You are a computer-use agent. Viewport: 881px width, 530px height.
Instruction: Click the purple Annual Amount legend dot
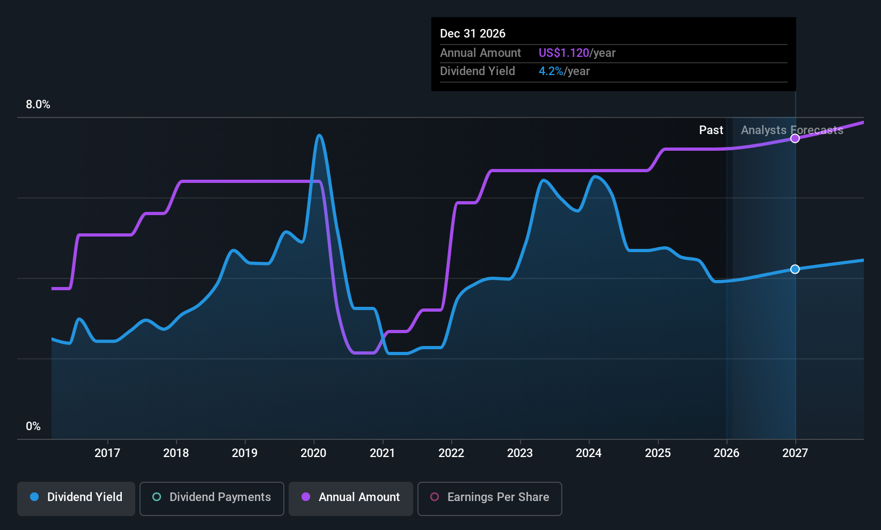(x=306, y=497)
